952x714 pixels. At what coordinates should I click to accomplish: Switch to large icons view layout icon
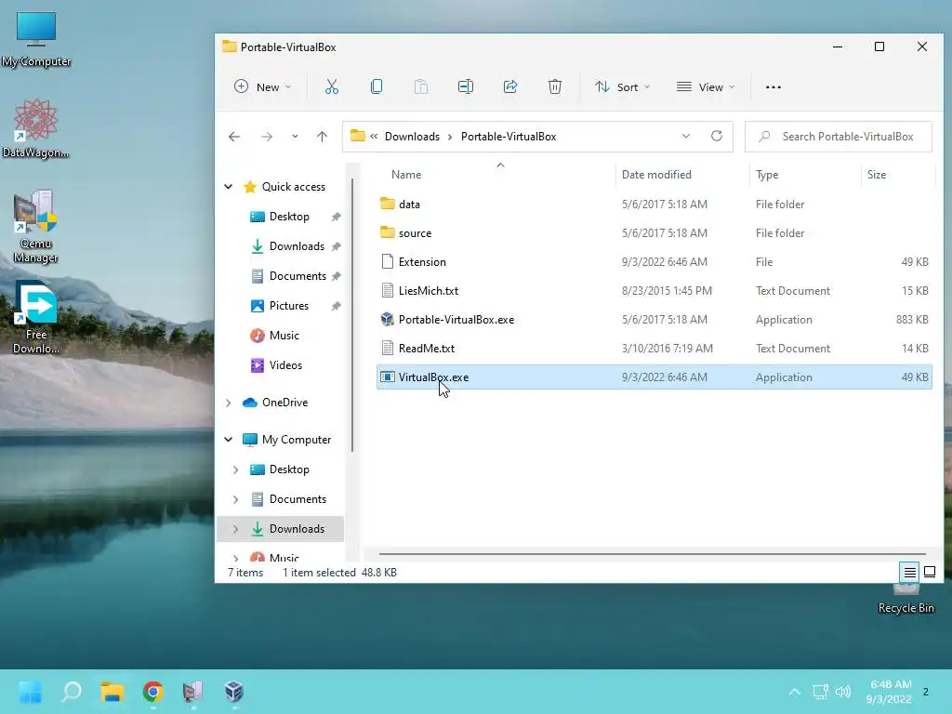coord(930,572)
